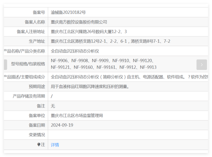The height and width of the screenshot is (157, 212).
Task: Click product description text beginning 全自动血沉压积动态分析仪（简称分析仪）
Action: 129,77
